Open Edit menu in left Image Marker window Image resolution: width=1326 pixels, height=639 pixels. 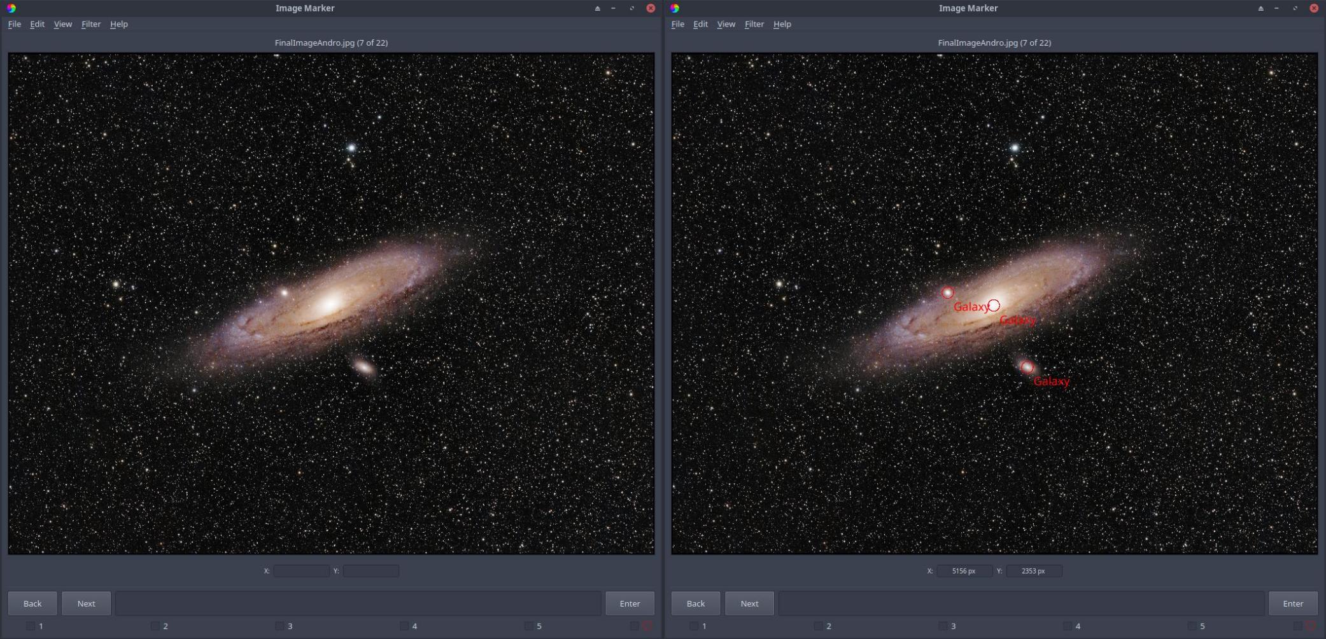click(x=37, y=24)
